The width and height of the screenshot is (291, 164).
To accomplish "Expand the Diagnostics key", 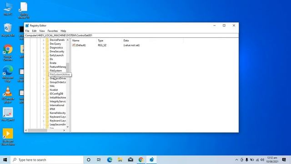I will (44, 47).
